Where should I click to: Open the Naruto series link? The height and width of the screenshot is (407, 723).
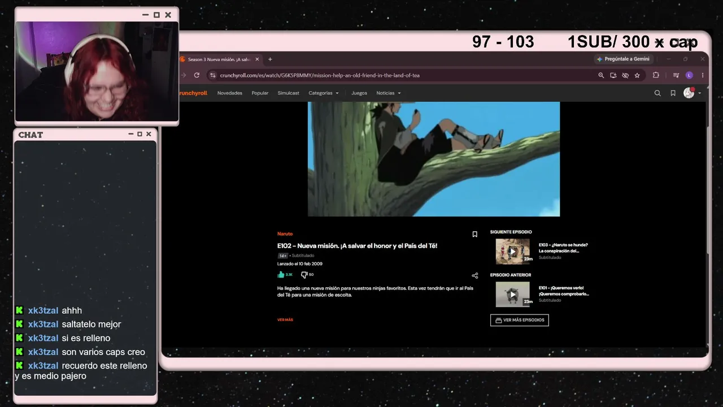[285, 234]
